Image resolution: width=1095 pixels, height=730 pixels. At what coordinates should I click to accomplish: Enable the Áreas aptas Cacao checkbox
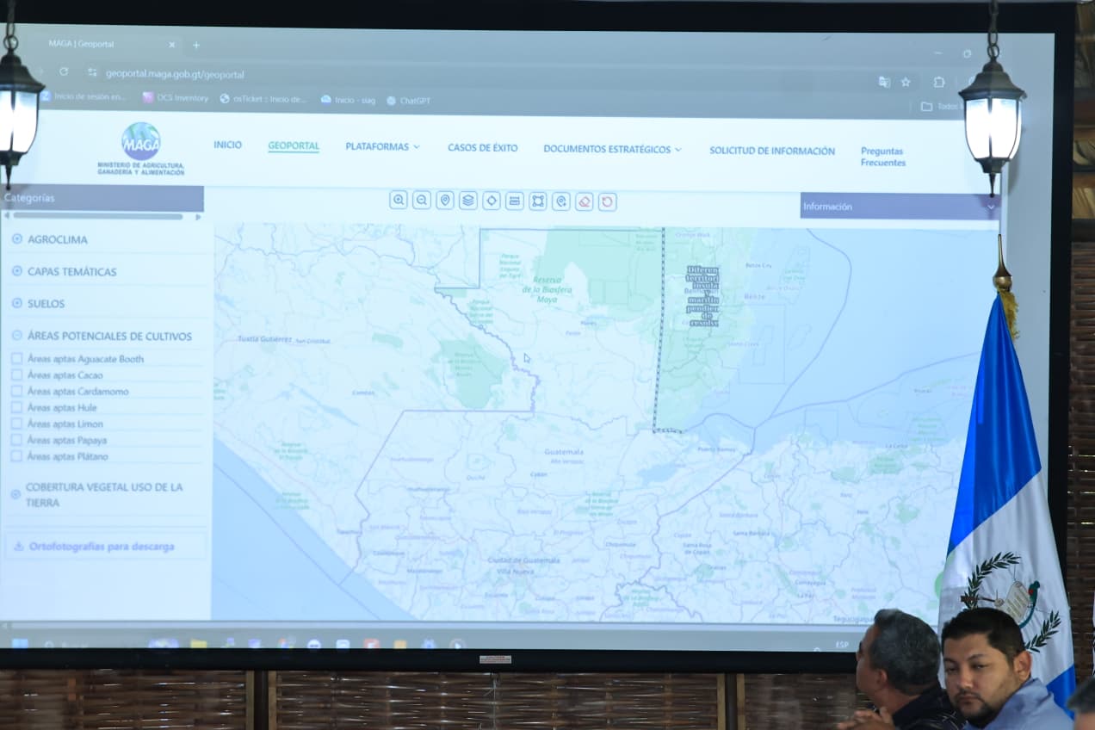17,374
